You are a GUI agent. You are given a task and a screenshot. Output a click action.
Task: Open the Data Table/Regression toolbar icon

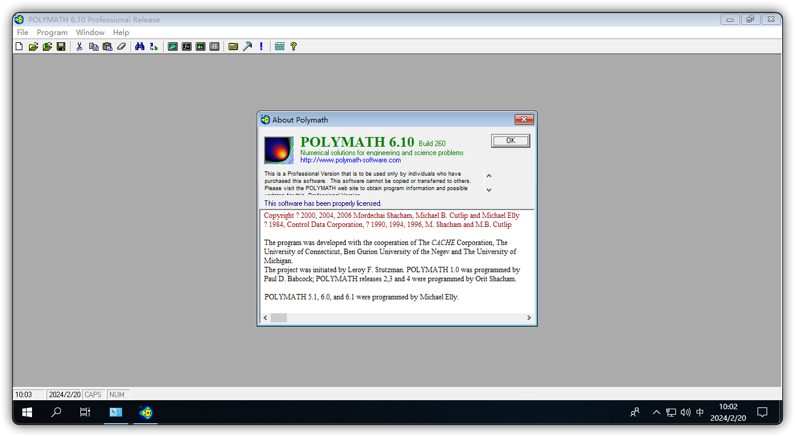click(214, 46)
